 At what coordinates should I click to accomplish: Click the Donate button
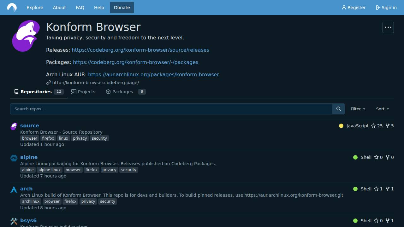click(x=122, y=8)
